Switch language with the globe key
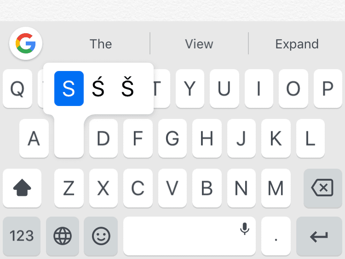 63,236
